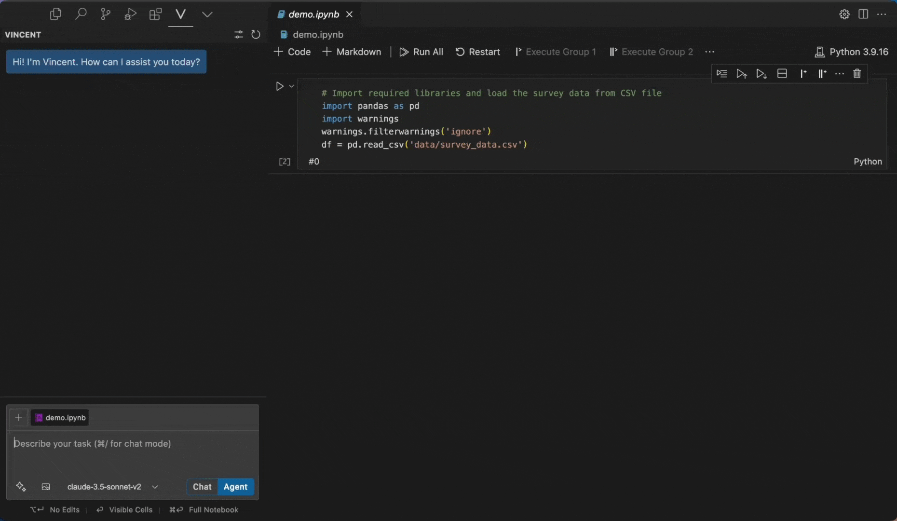This screenshot has width=897, height=521.
Task: Close the demo.ipynb tab
Action: click(350, 14)
